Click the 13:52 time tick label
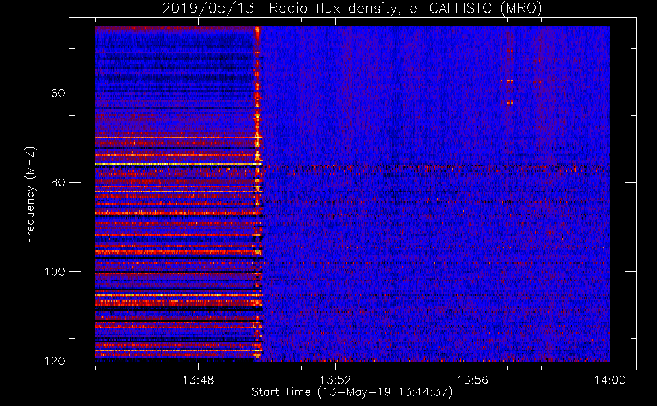 click(335, 380)
